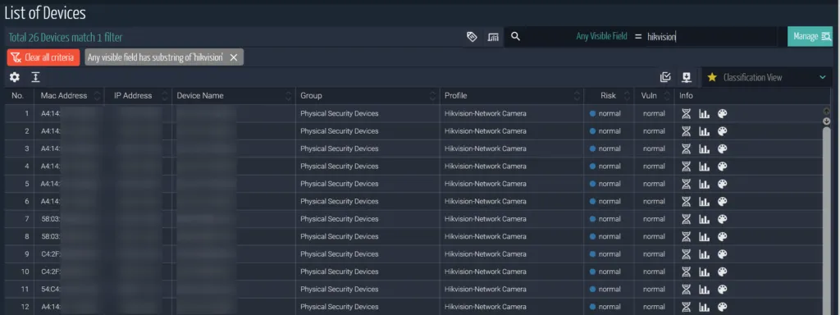Sort by Risk column
Viewport: 840px width, 315px height.
pos(627,96)
